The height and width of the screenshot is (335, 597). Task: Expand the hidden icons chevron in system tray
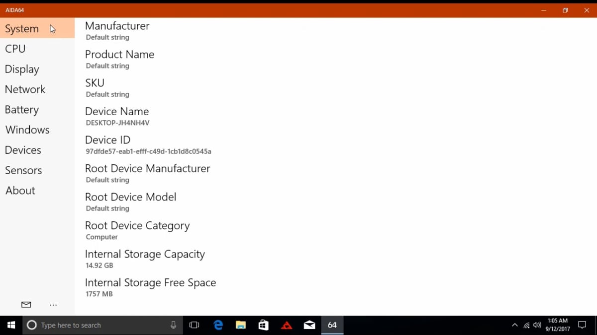pos(514,325)
